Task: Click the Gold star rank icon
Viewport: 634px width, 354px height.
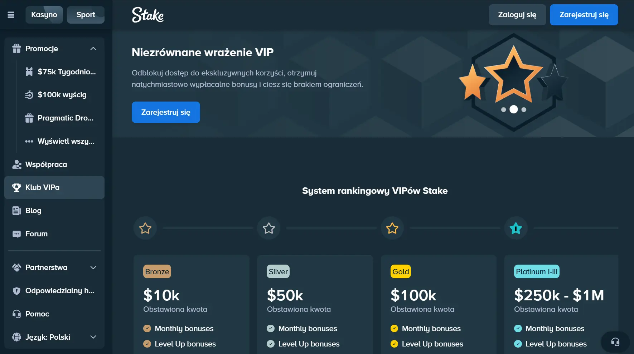Action: click(x=392, y=228)
